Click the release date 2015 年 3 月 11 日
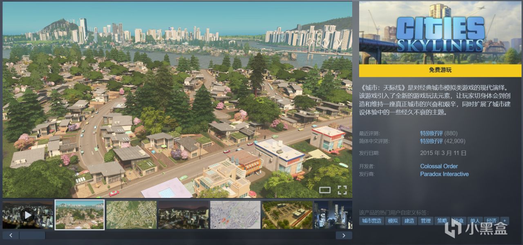The height and width of the screenshot is (245, 523). tap(443, 153)
